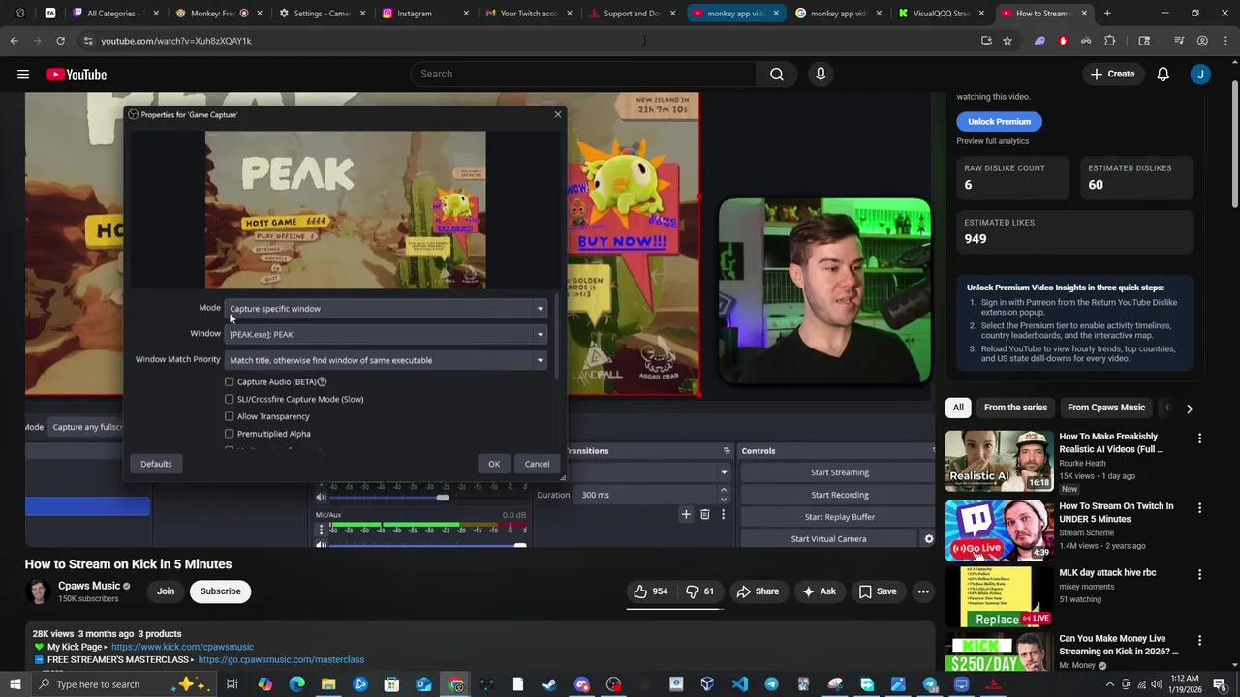The image size is (1240, 697).
Task: Open Window Match Priority dropdown
Action: pyautogui.click(x=387, y=360)
